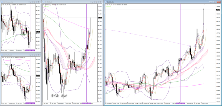The image size is (222, 106).
Task: Close the CL-OIL,H4 chart window
Action: 219,2
